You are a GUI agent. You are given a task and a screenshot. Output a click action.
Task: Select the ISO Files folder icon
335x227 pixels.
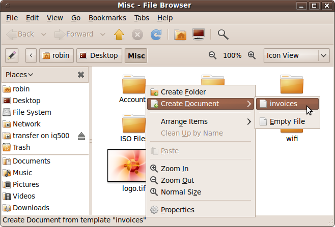[134, 123]
